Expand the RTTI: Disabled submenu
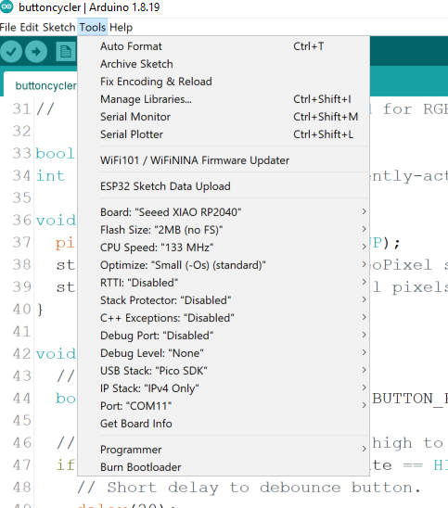The image size is (448, 508). tap(224, 283)
